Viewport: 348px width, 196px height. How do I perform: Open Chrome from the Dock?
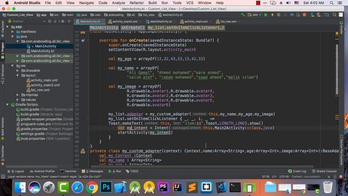point(92,187)
